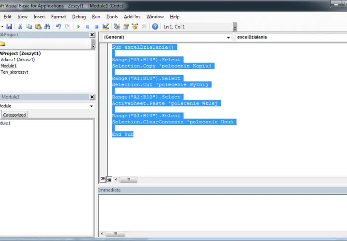Click the Immediate window horizontal scrollbar thumb
This screenshot has width=347, height=241.
point(115,234)
